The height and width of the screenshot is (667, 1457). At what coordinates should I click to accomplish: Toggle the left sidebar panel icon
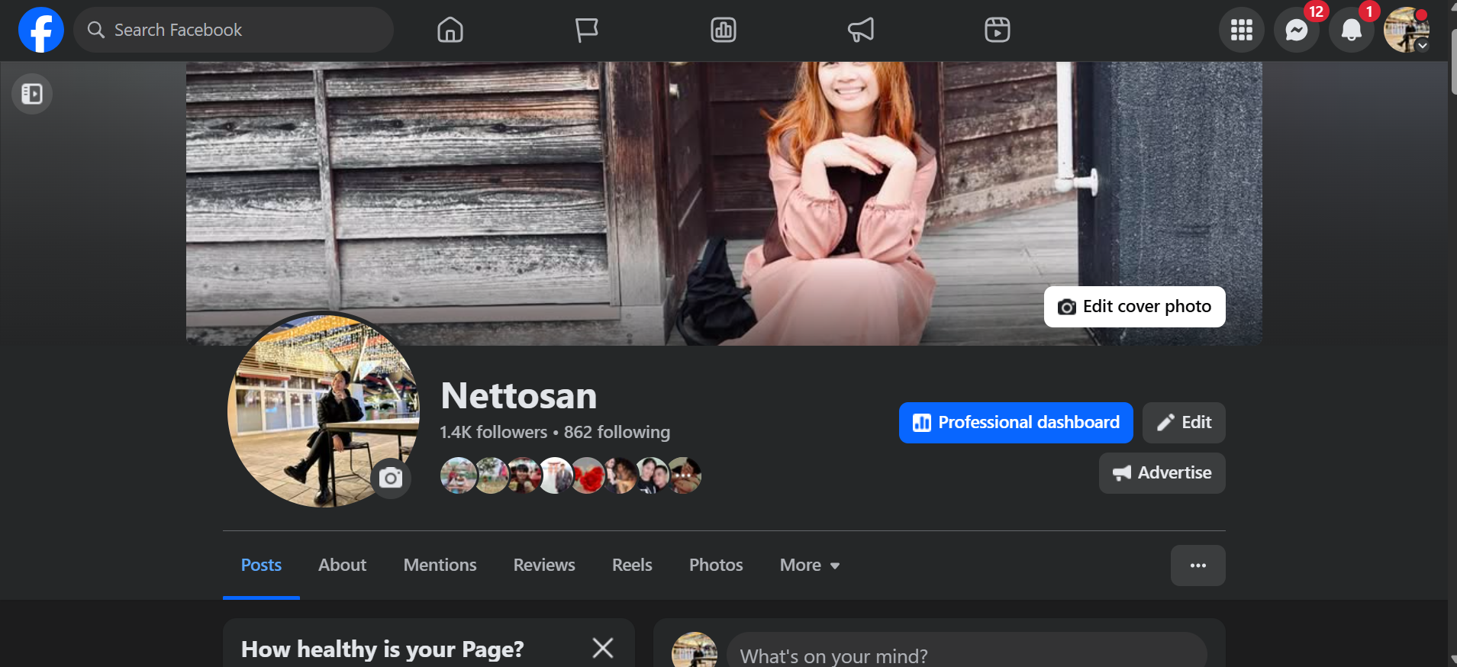[x=32, y=94]
